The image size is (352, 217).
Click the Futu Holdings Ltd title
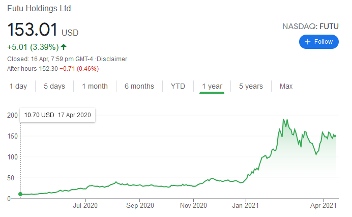(39, 9)
